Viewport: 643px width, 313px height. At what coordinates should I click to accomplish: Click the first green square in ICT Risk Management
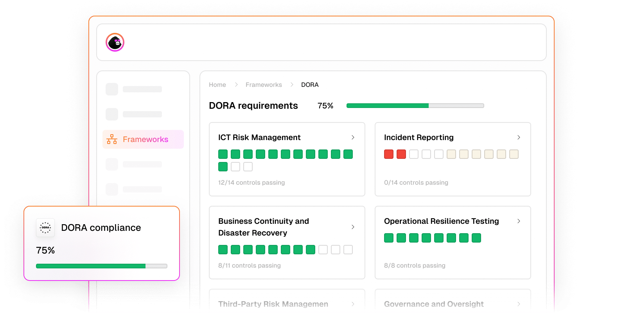coord(223,154)
